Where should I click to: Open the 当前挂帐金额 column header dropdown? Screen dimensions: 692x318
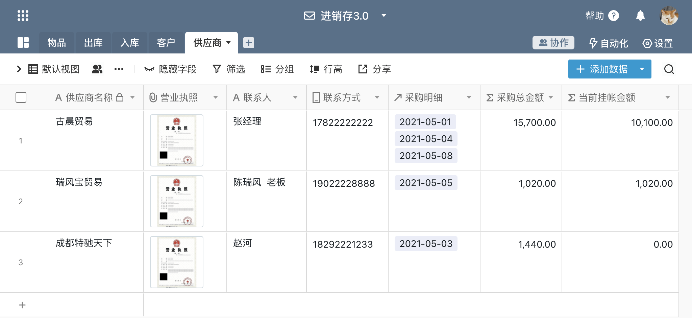point(668,97)
